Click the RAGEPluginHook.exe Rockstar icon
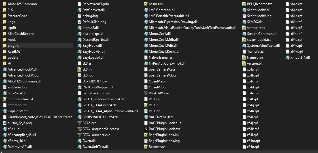The image size is (318, 153). coord(146,129)
